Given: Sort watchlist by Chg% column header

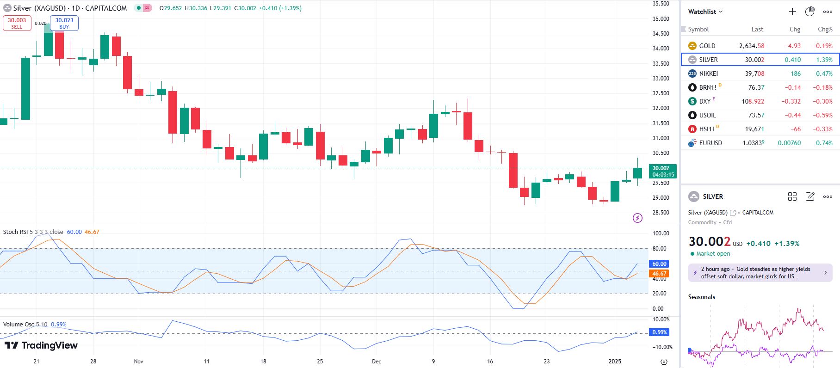Looking at the screenshot, I should click(x=825, y=29).
